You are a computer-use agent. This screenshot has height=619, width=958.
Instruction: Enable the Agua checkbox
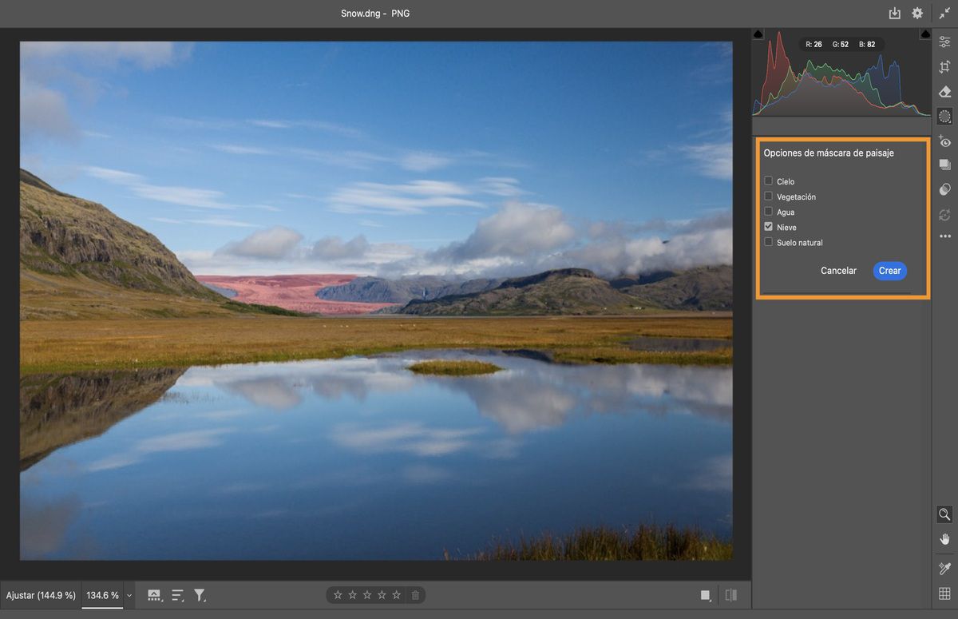pyautogui.click(x=768, y=212)
